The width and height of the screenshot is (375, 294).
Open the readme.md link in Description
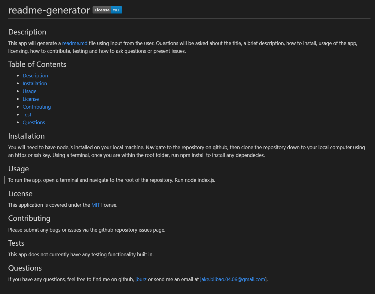click(75, 43)
